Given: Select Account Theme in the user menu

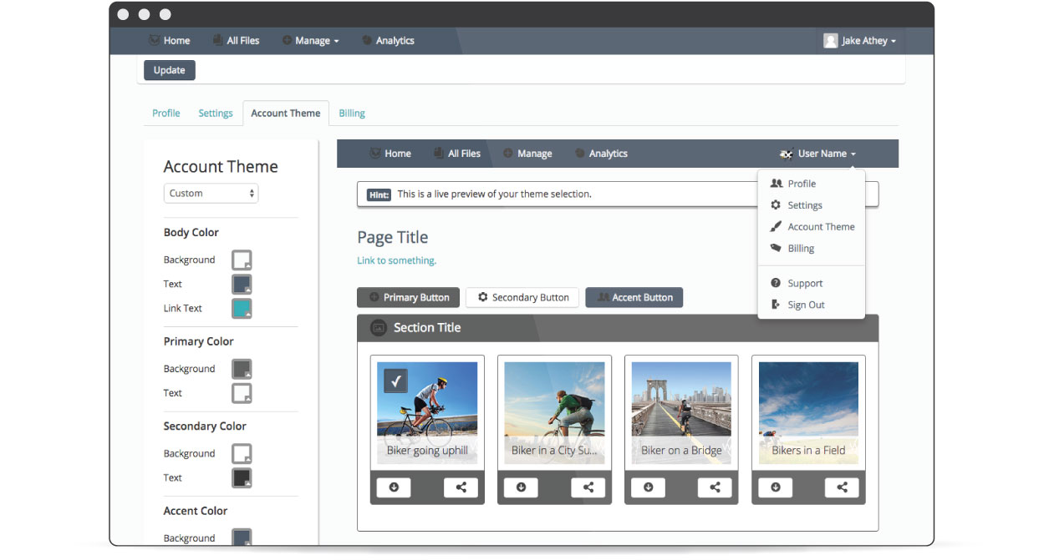Looking at the screenshot, I should 820,227.
